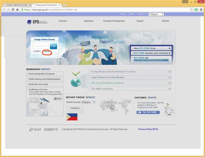Click FAVORITE in the top bar

141,14
